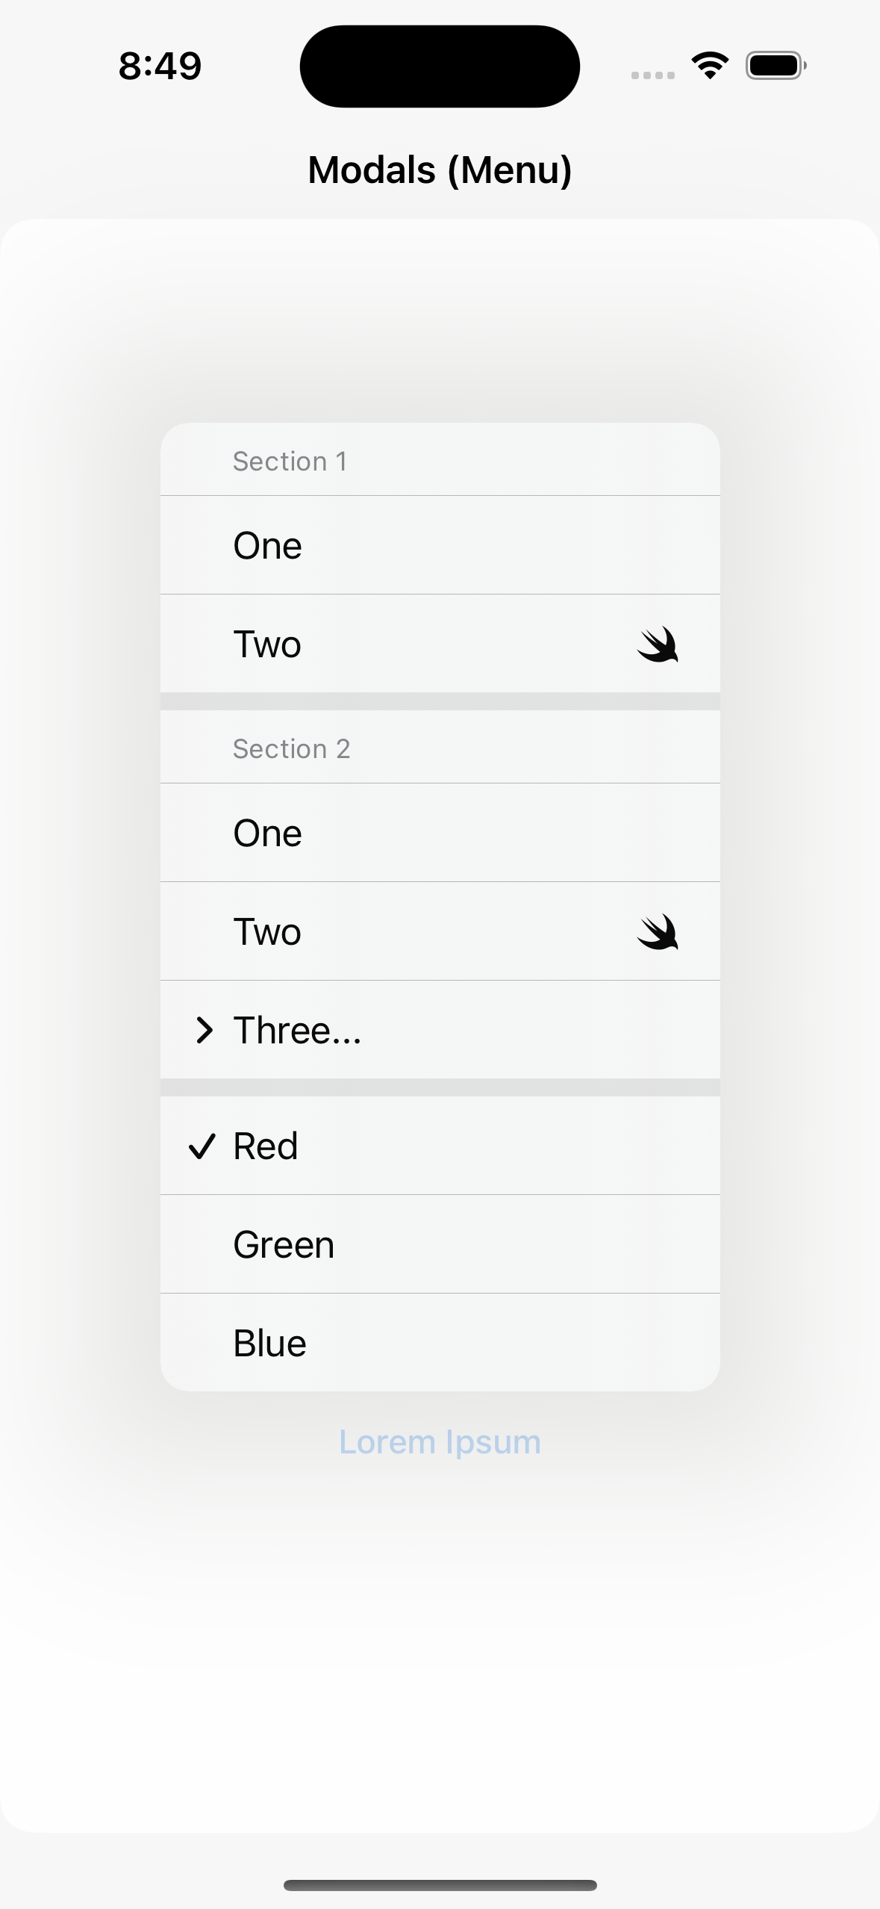Screen dimensions: 880x1909
Task: Tap the Swift bird icon in Section 1
Action: tap(658, 645)
